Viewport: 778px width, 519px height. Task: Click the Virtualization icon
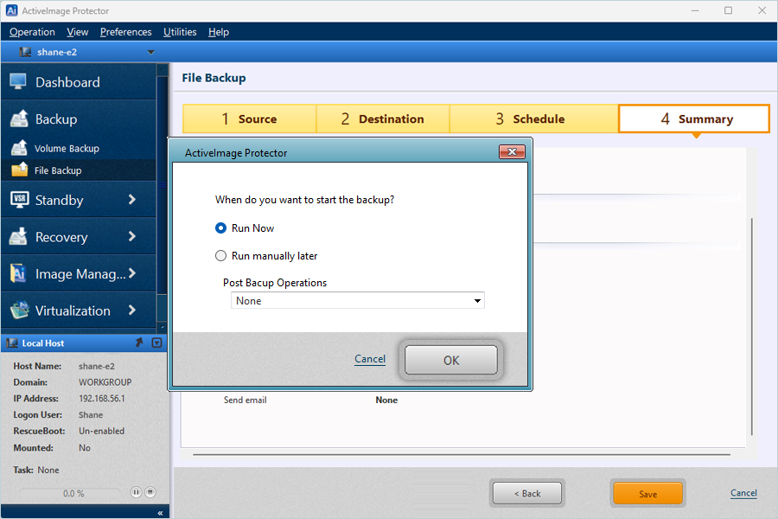click(x=19, y=310)
